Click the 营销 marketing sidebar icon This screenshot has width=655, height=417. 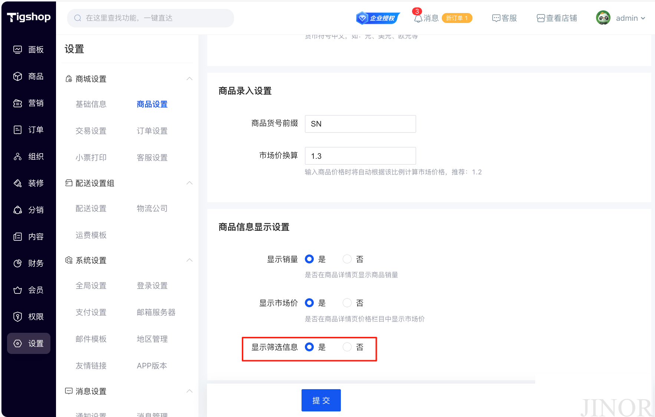click(17, 103)
